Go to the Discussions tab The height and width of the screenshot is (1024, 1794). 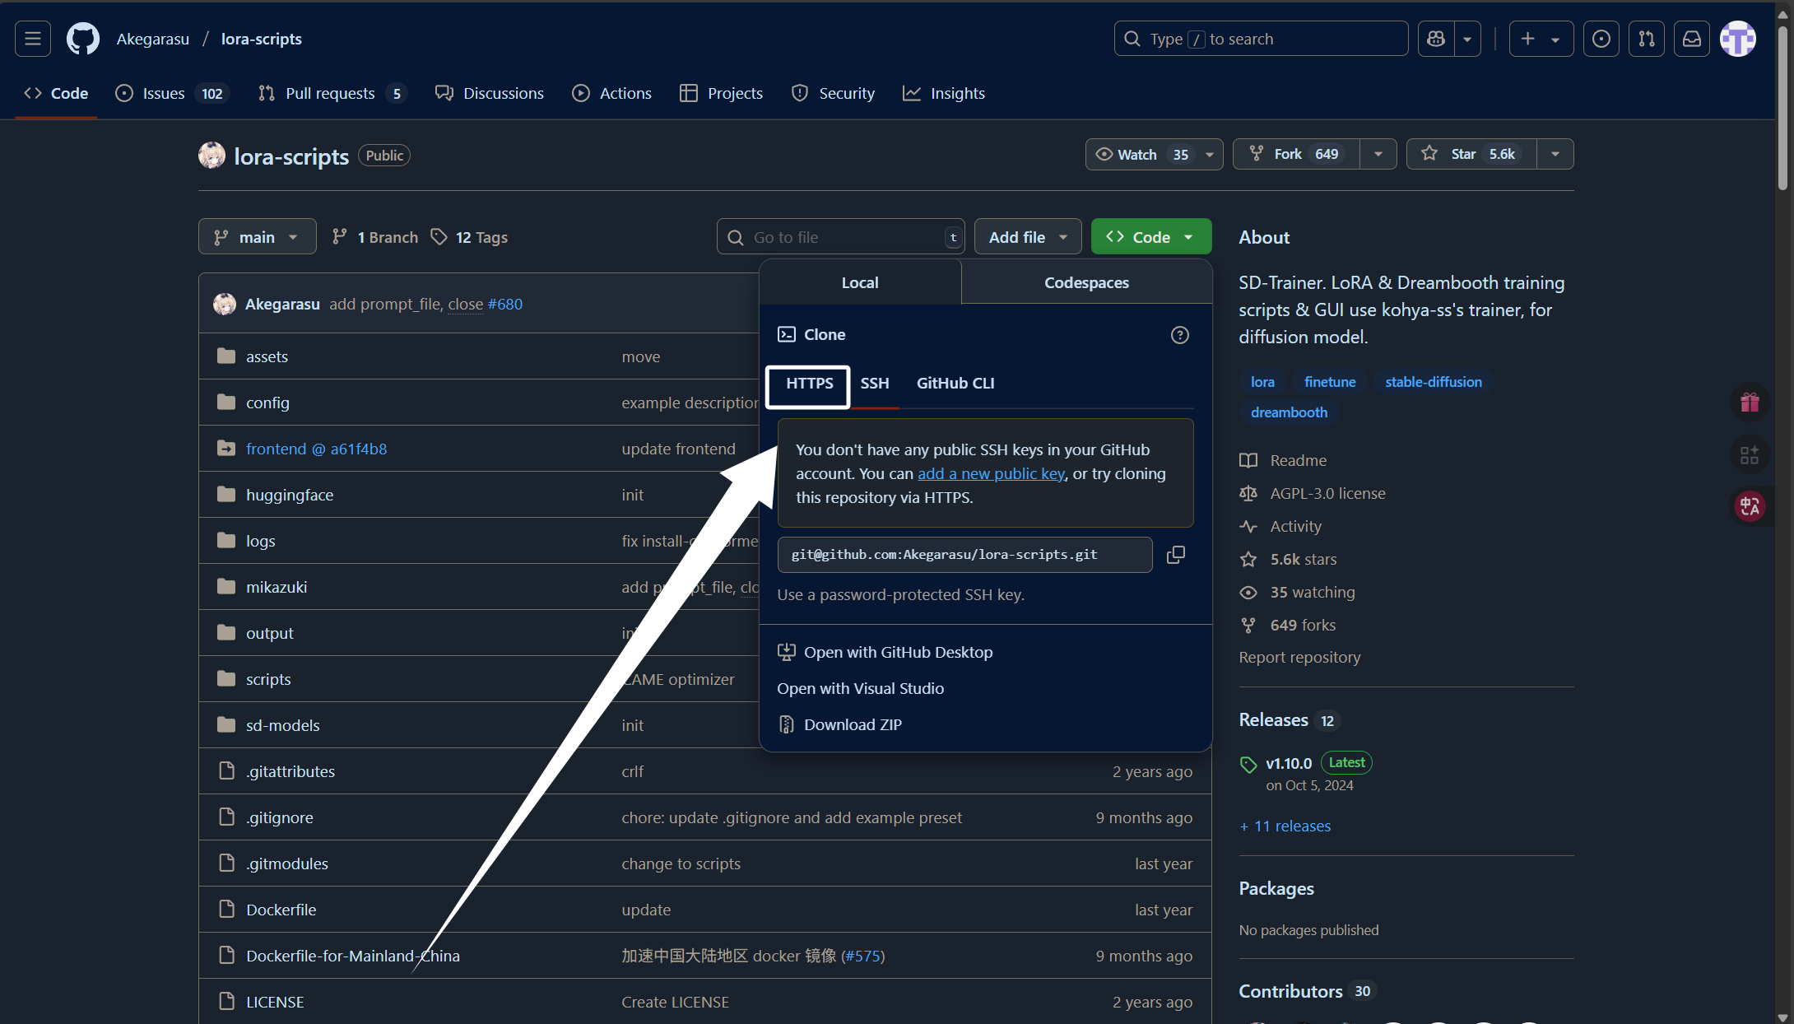(x=490, y=93)
